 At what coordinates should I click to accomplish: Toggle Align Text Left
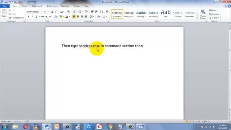(74, 17)
